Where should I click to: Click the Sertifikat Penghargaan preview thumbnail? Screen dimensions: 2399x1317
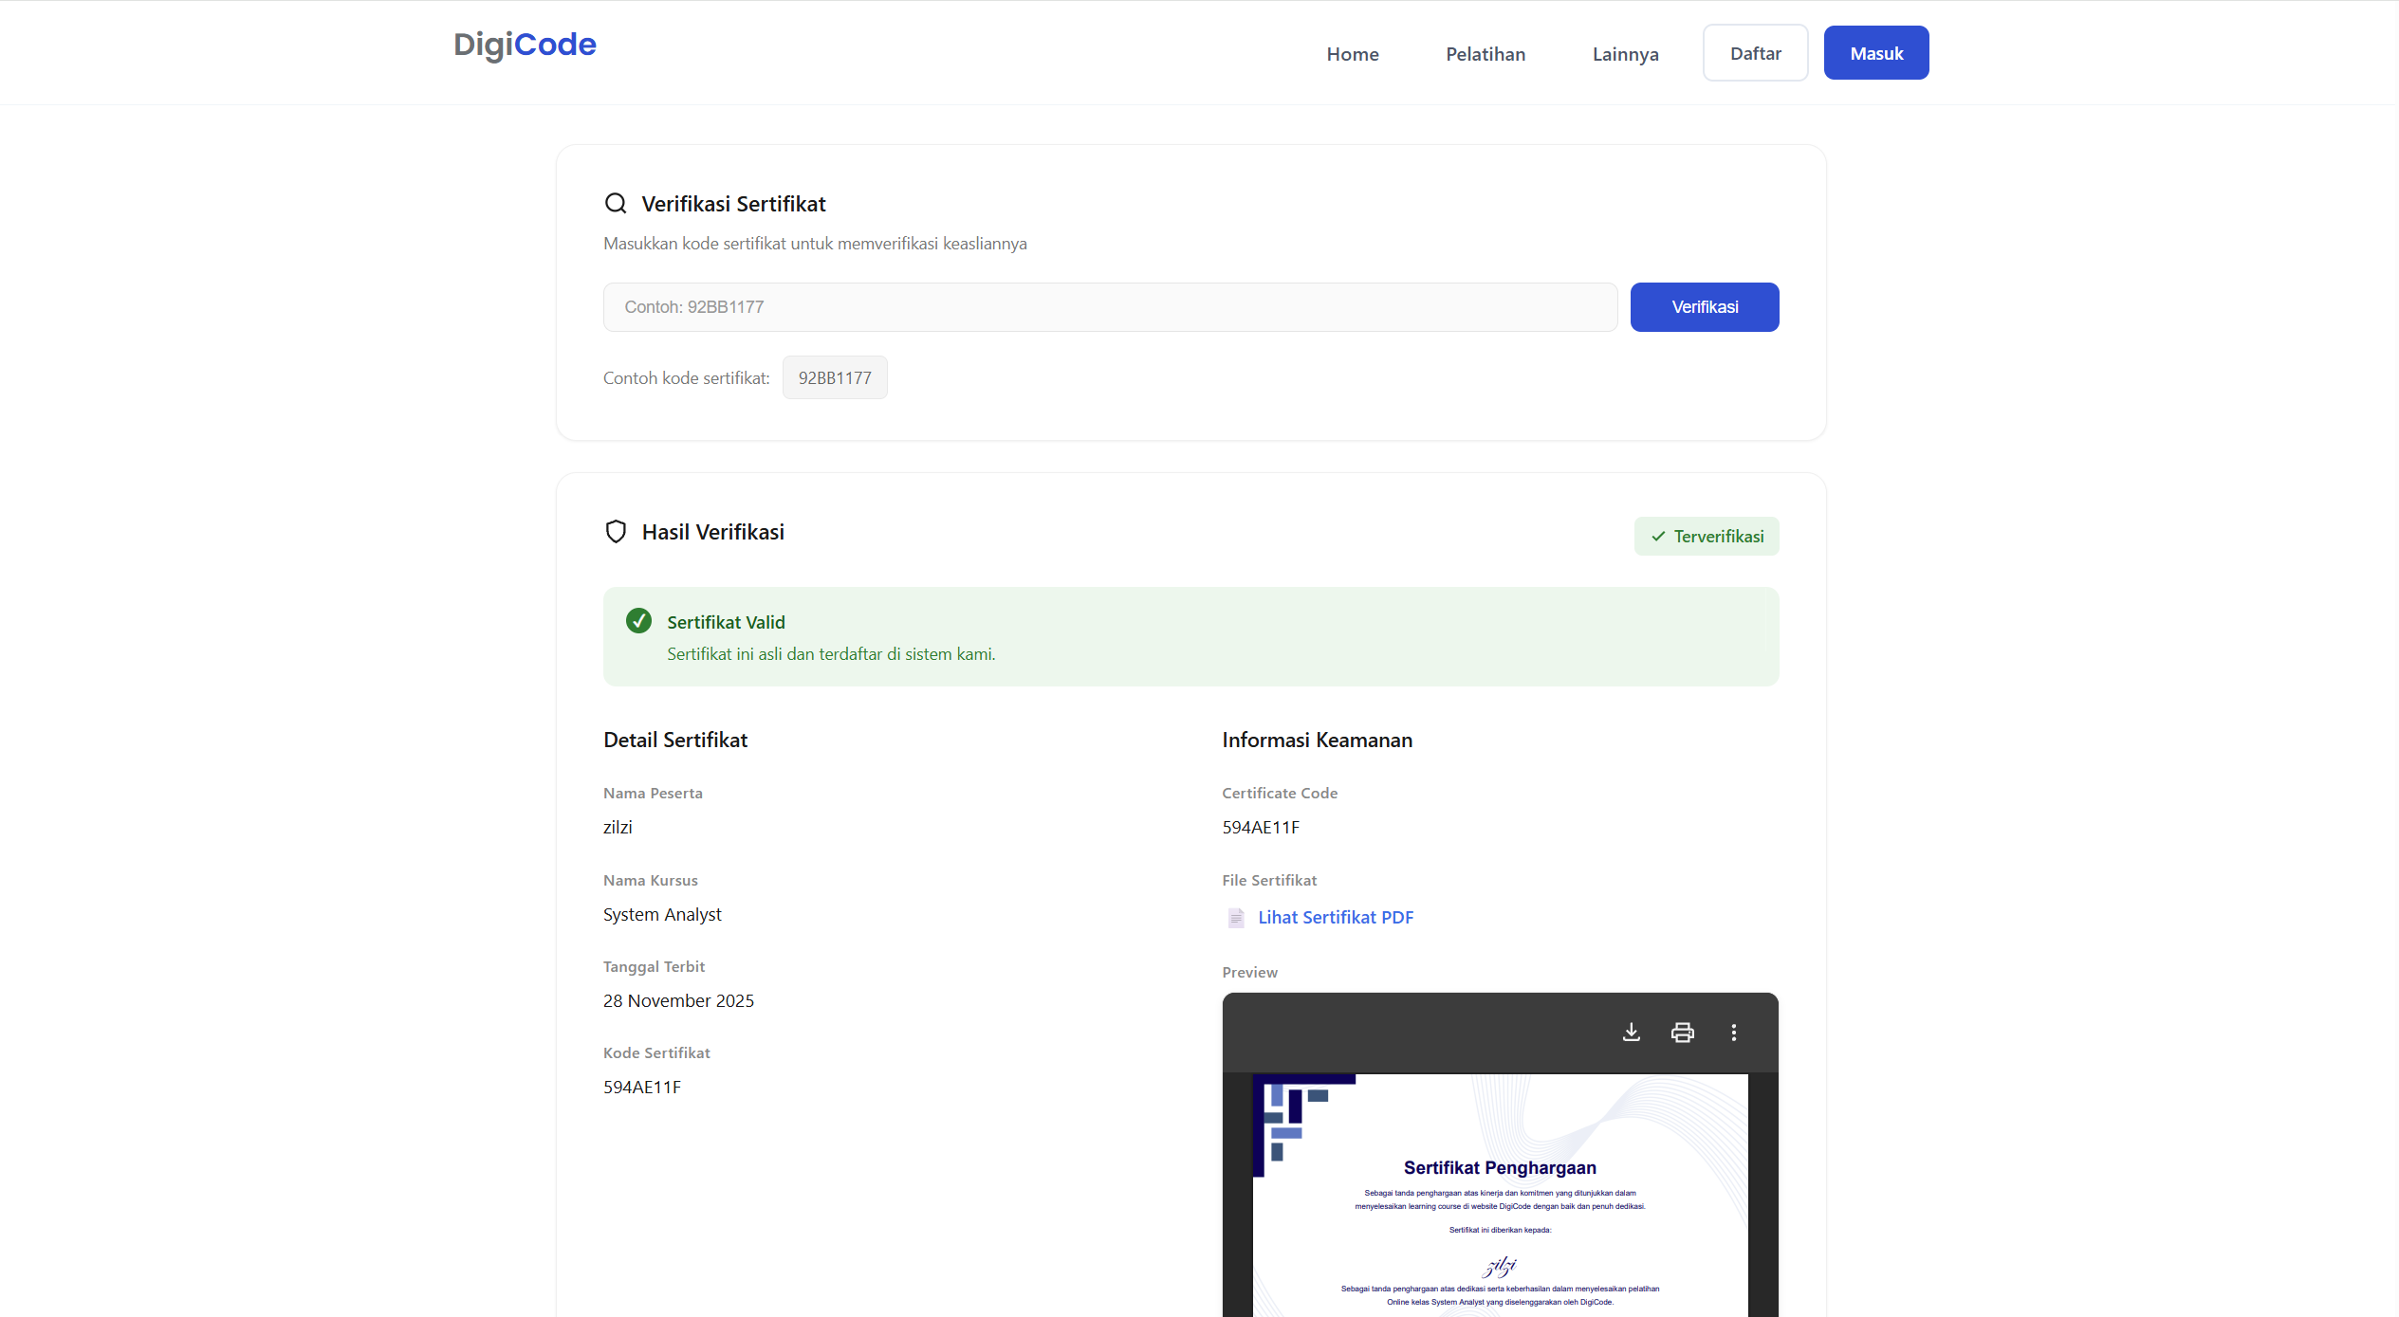(1499, 1195)
